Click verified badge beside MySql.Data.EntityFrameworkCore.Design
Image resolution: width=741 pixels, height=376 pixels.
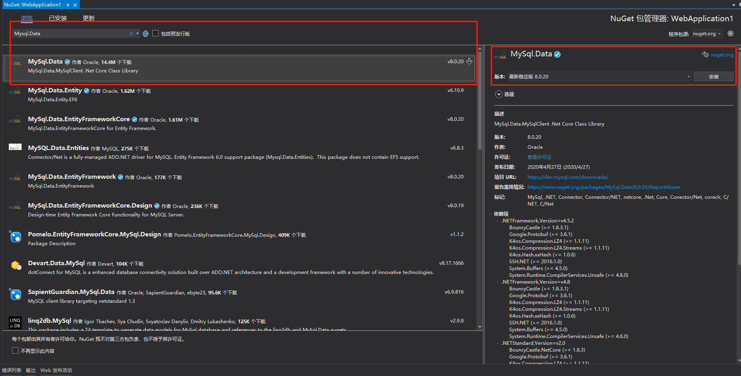pyautogui.click(x=157, y=206)
